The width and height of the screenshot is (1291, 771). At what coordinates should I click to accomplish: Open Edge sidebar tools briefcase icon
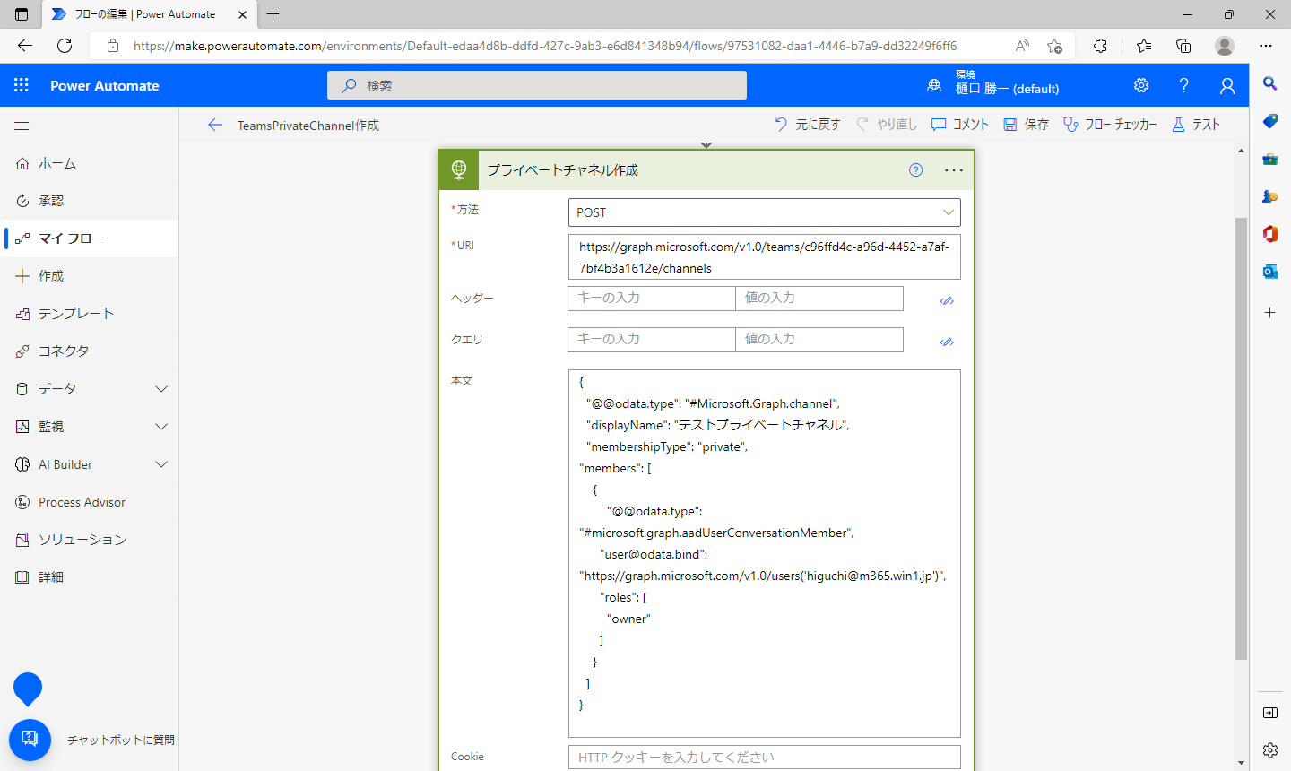(x=1270, y=159)
